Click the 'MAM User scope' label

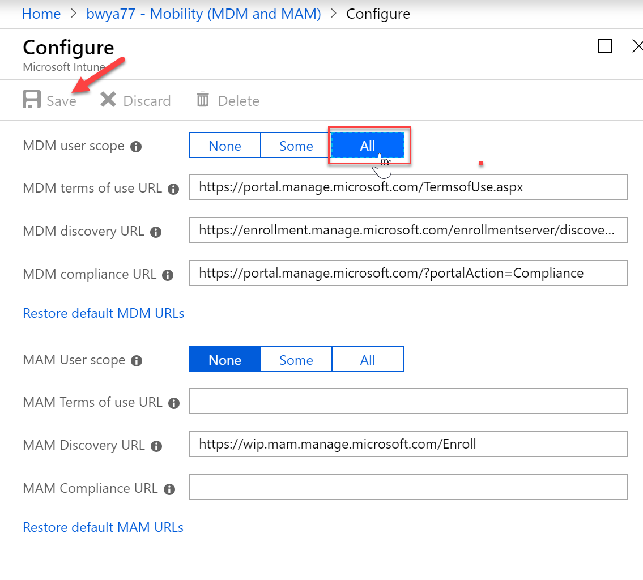[74, 360]
